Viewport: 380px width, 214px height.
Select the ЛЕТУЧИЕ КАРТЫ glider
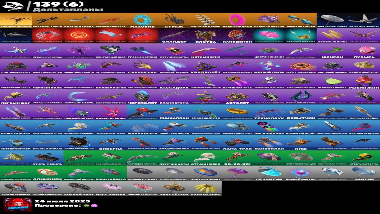tap(174, 51)
